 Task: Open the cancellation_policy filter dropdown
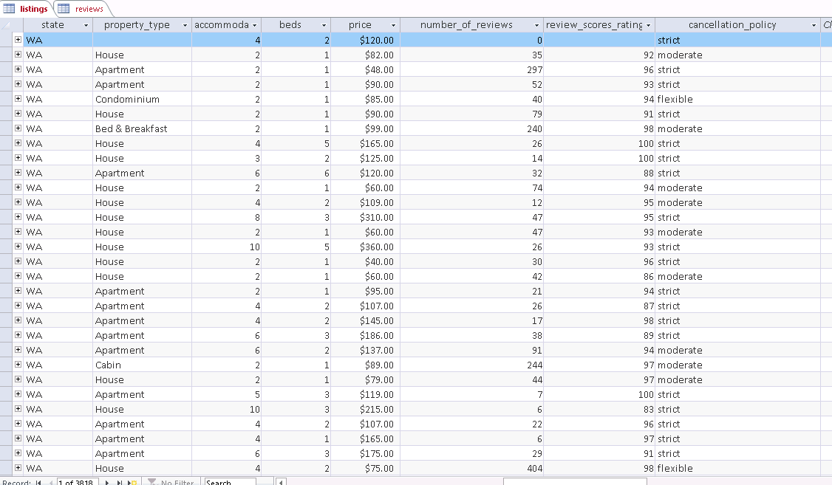tap(813, 24)
